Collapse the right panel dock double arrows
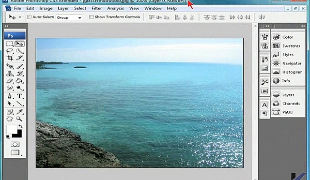This screenshot has height=180, width=310. [302, 26]
